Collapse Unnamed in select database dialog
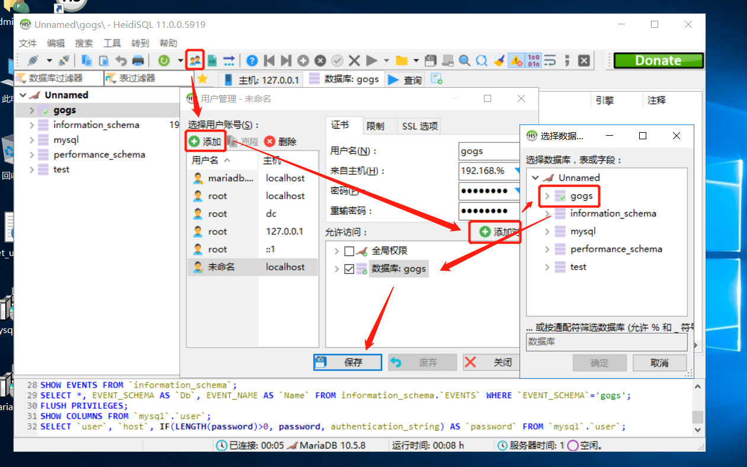Image resolution: width=747 pixels, height=467 pixels. (536, 178)
